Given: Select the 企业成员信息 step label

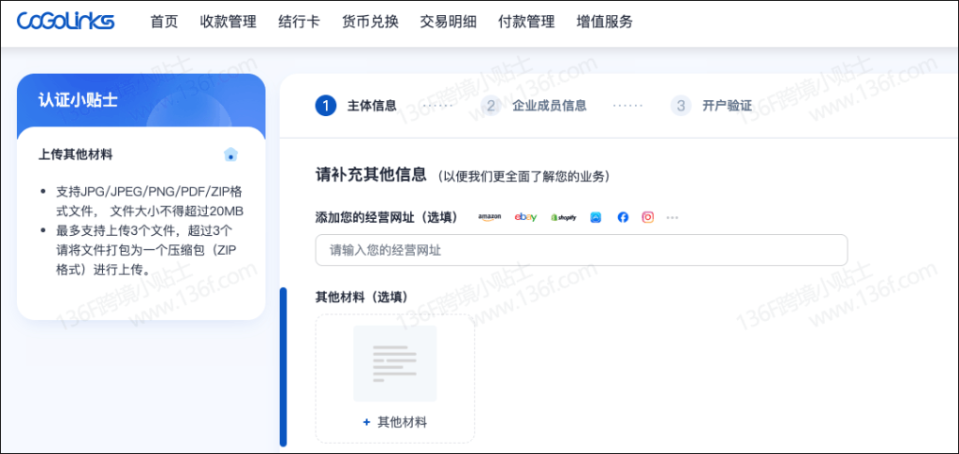Looking at the screenshot, I should click(549, 106).
